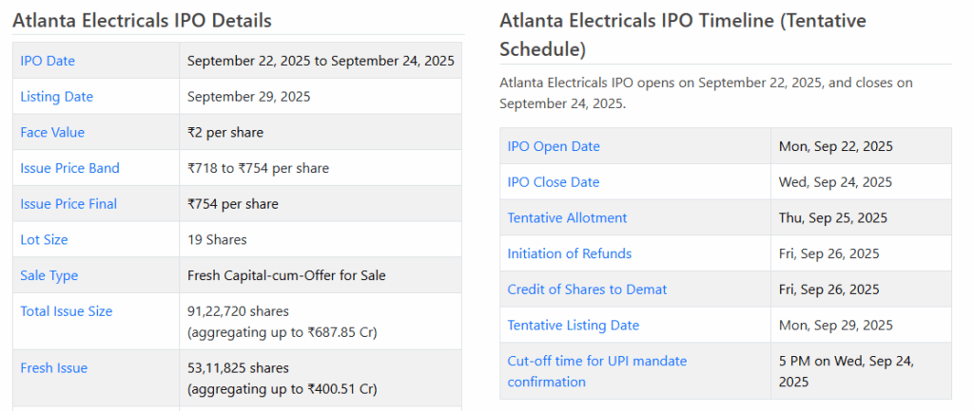Click the Face Value link
974x411 pixels.
[x=52, y=132]
